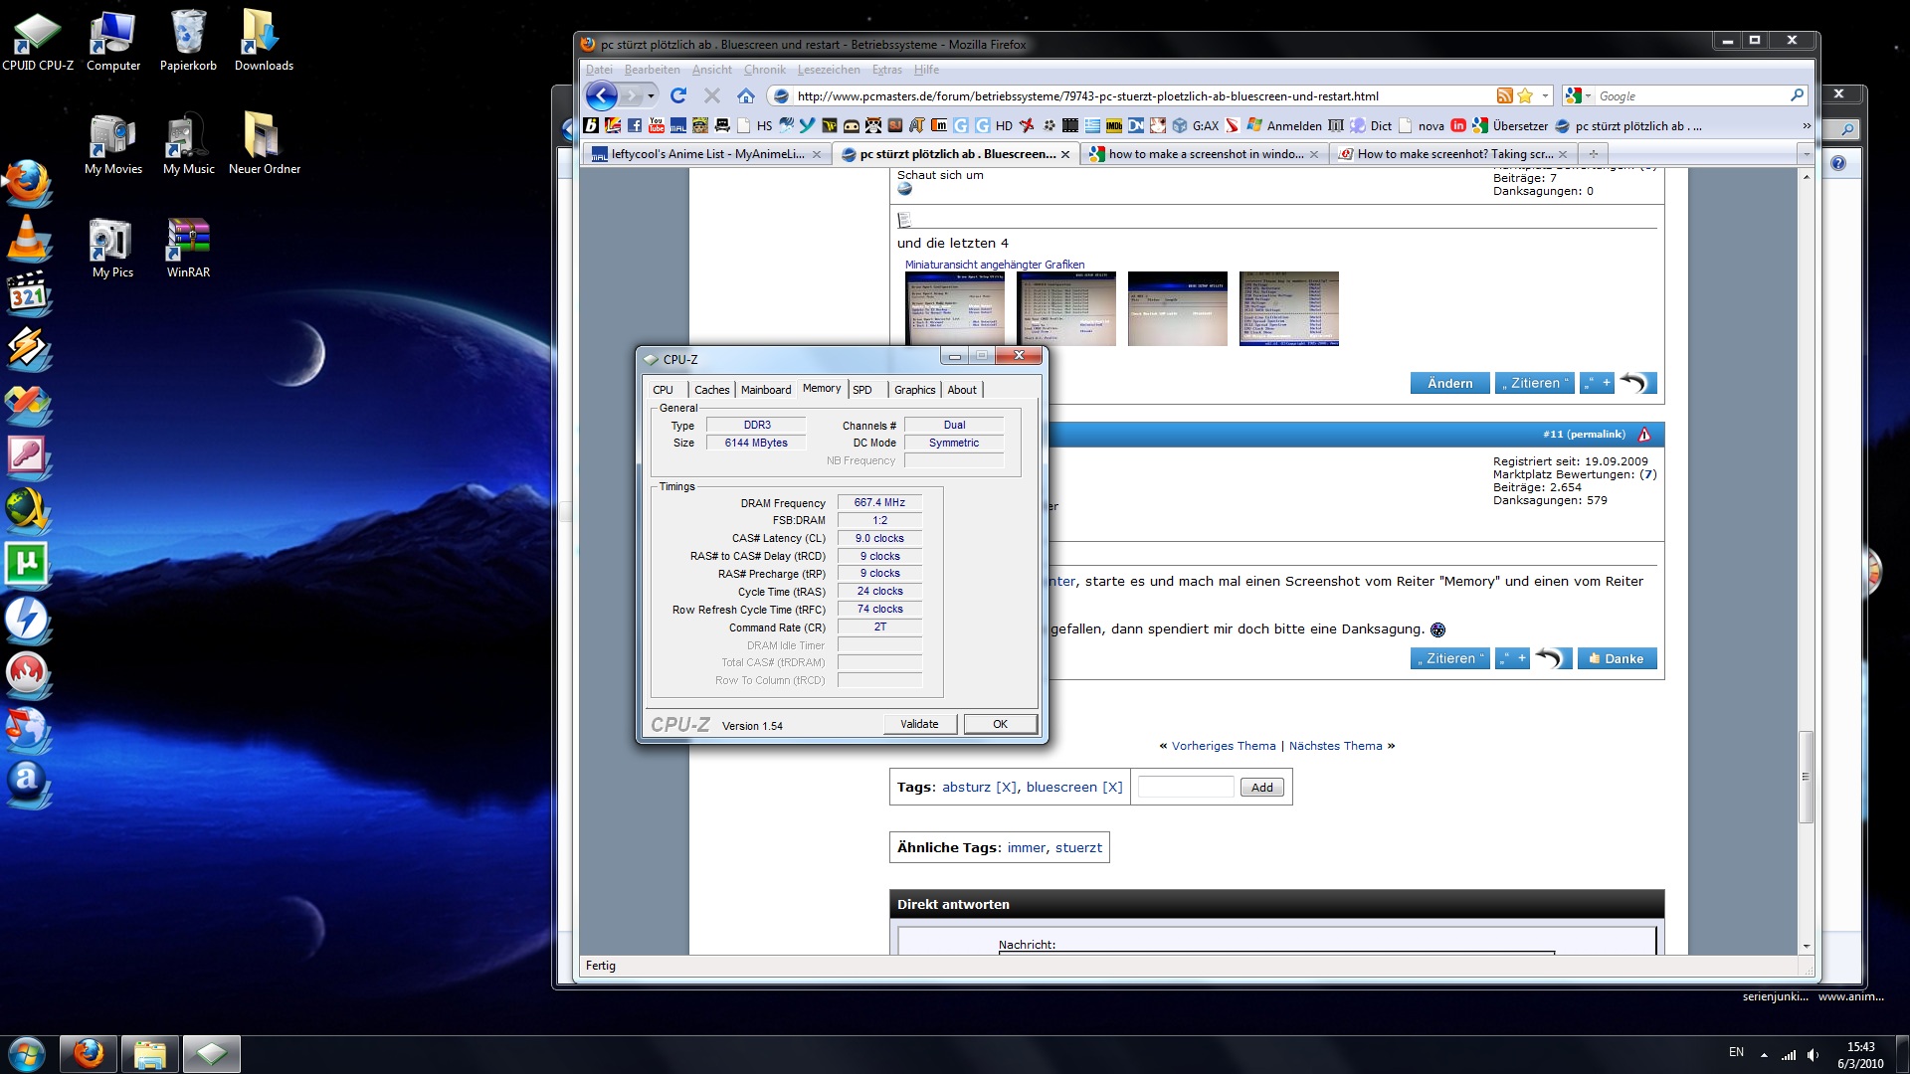Launch CPUID CPU-Z desktop shortcut
The image size is (1910, 1074).
[38, 41]
